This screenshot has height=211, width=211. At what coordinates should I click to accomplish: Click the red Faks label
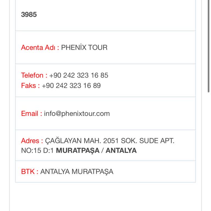tap(30, 85)
